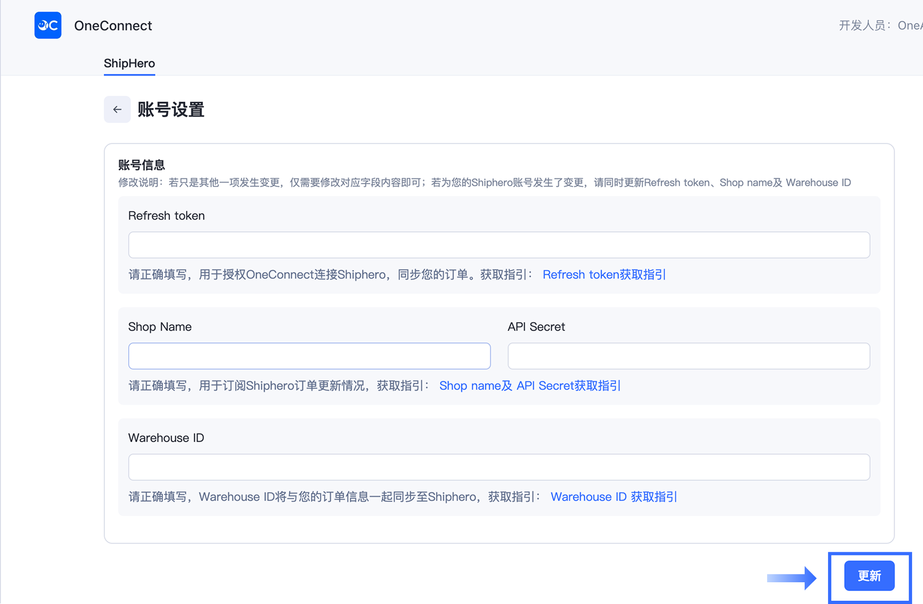Click the 账号设置 page heading
This screenshot has width=923, height=604.
pos(171,110)
